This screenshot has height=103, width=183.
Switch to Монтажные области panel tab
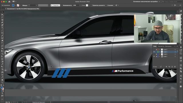point(168,46)
